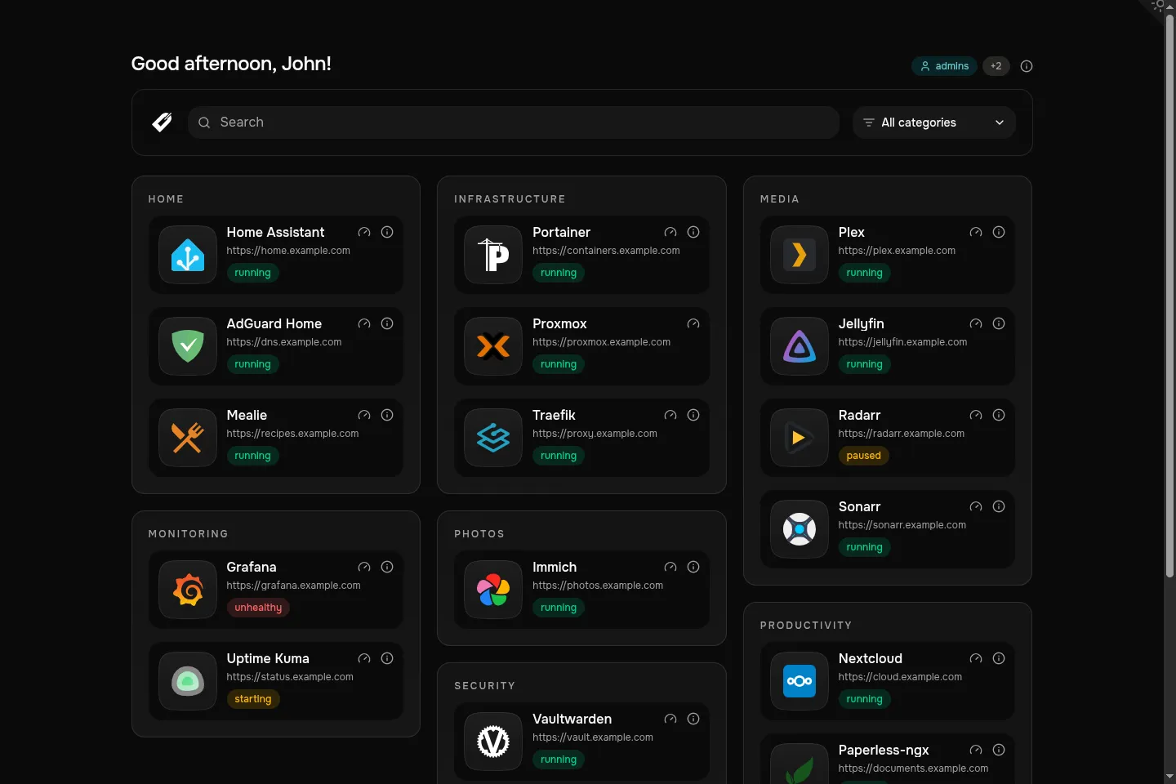Click the gauge icon on Mealie card
The height and width of the screenshot is (784, 1176).
(364, 415)
